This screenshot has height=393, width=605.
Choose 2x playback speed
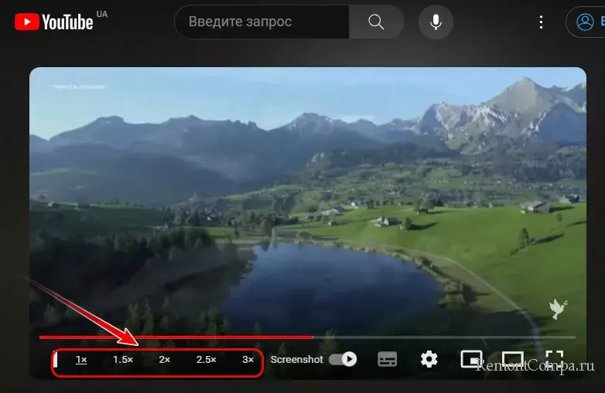[165, 360]
